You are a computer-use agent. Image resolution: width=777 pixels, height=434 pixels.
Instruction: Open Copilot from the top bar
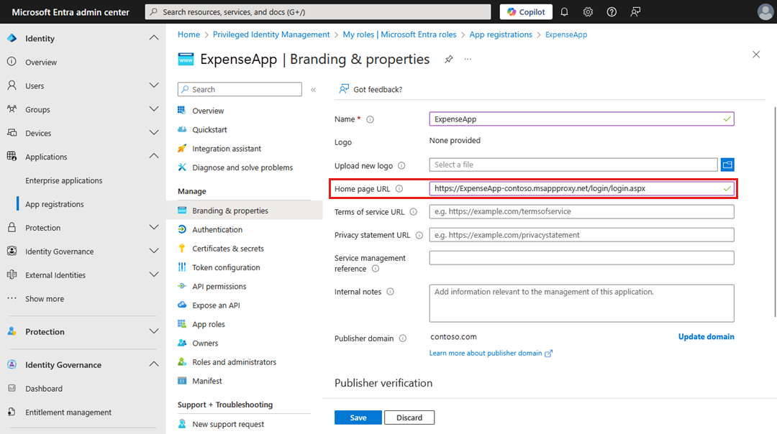point(525,11)
